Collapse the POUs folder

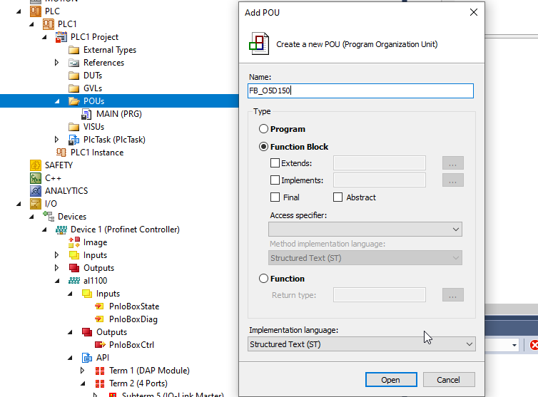[58, 101]
